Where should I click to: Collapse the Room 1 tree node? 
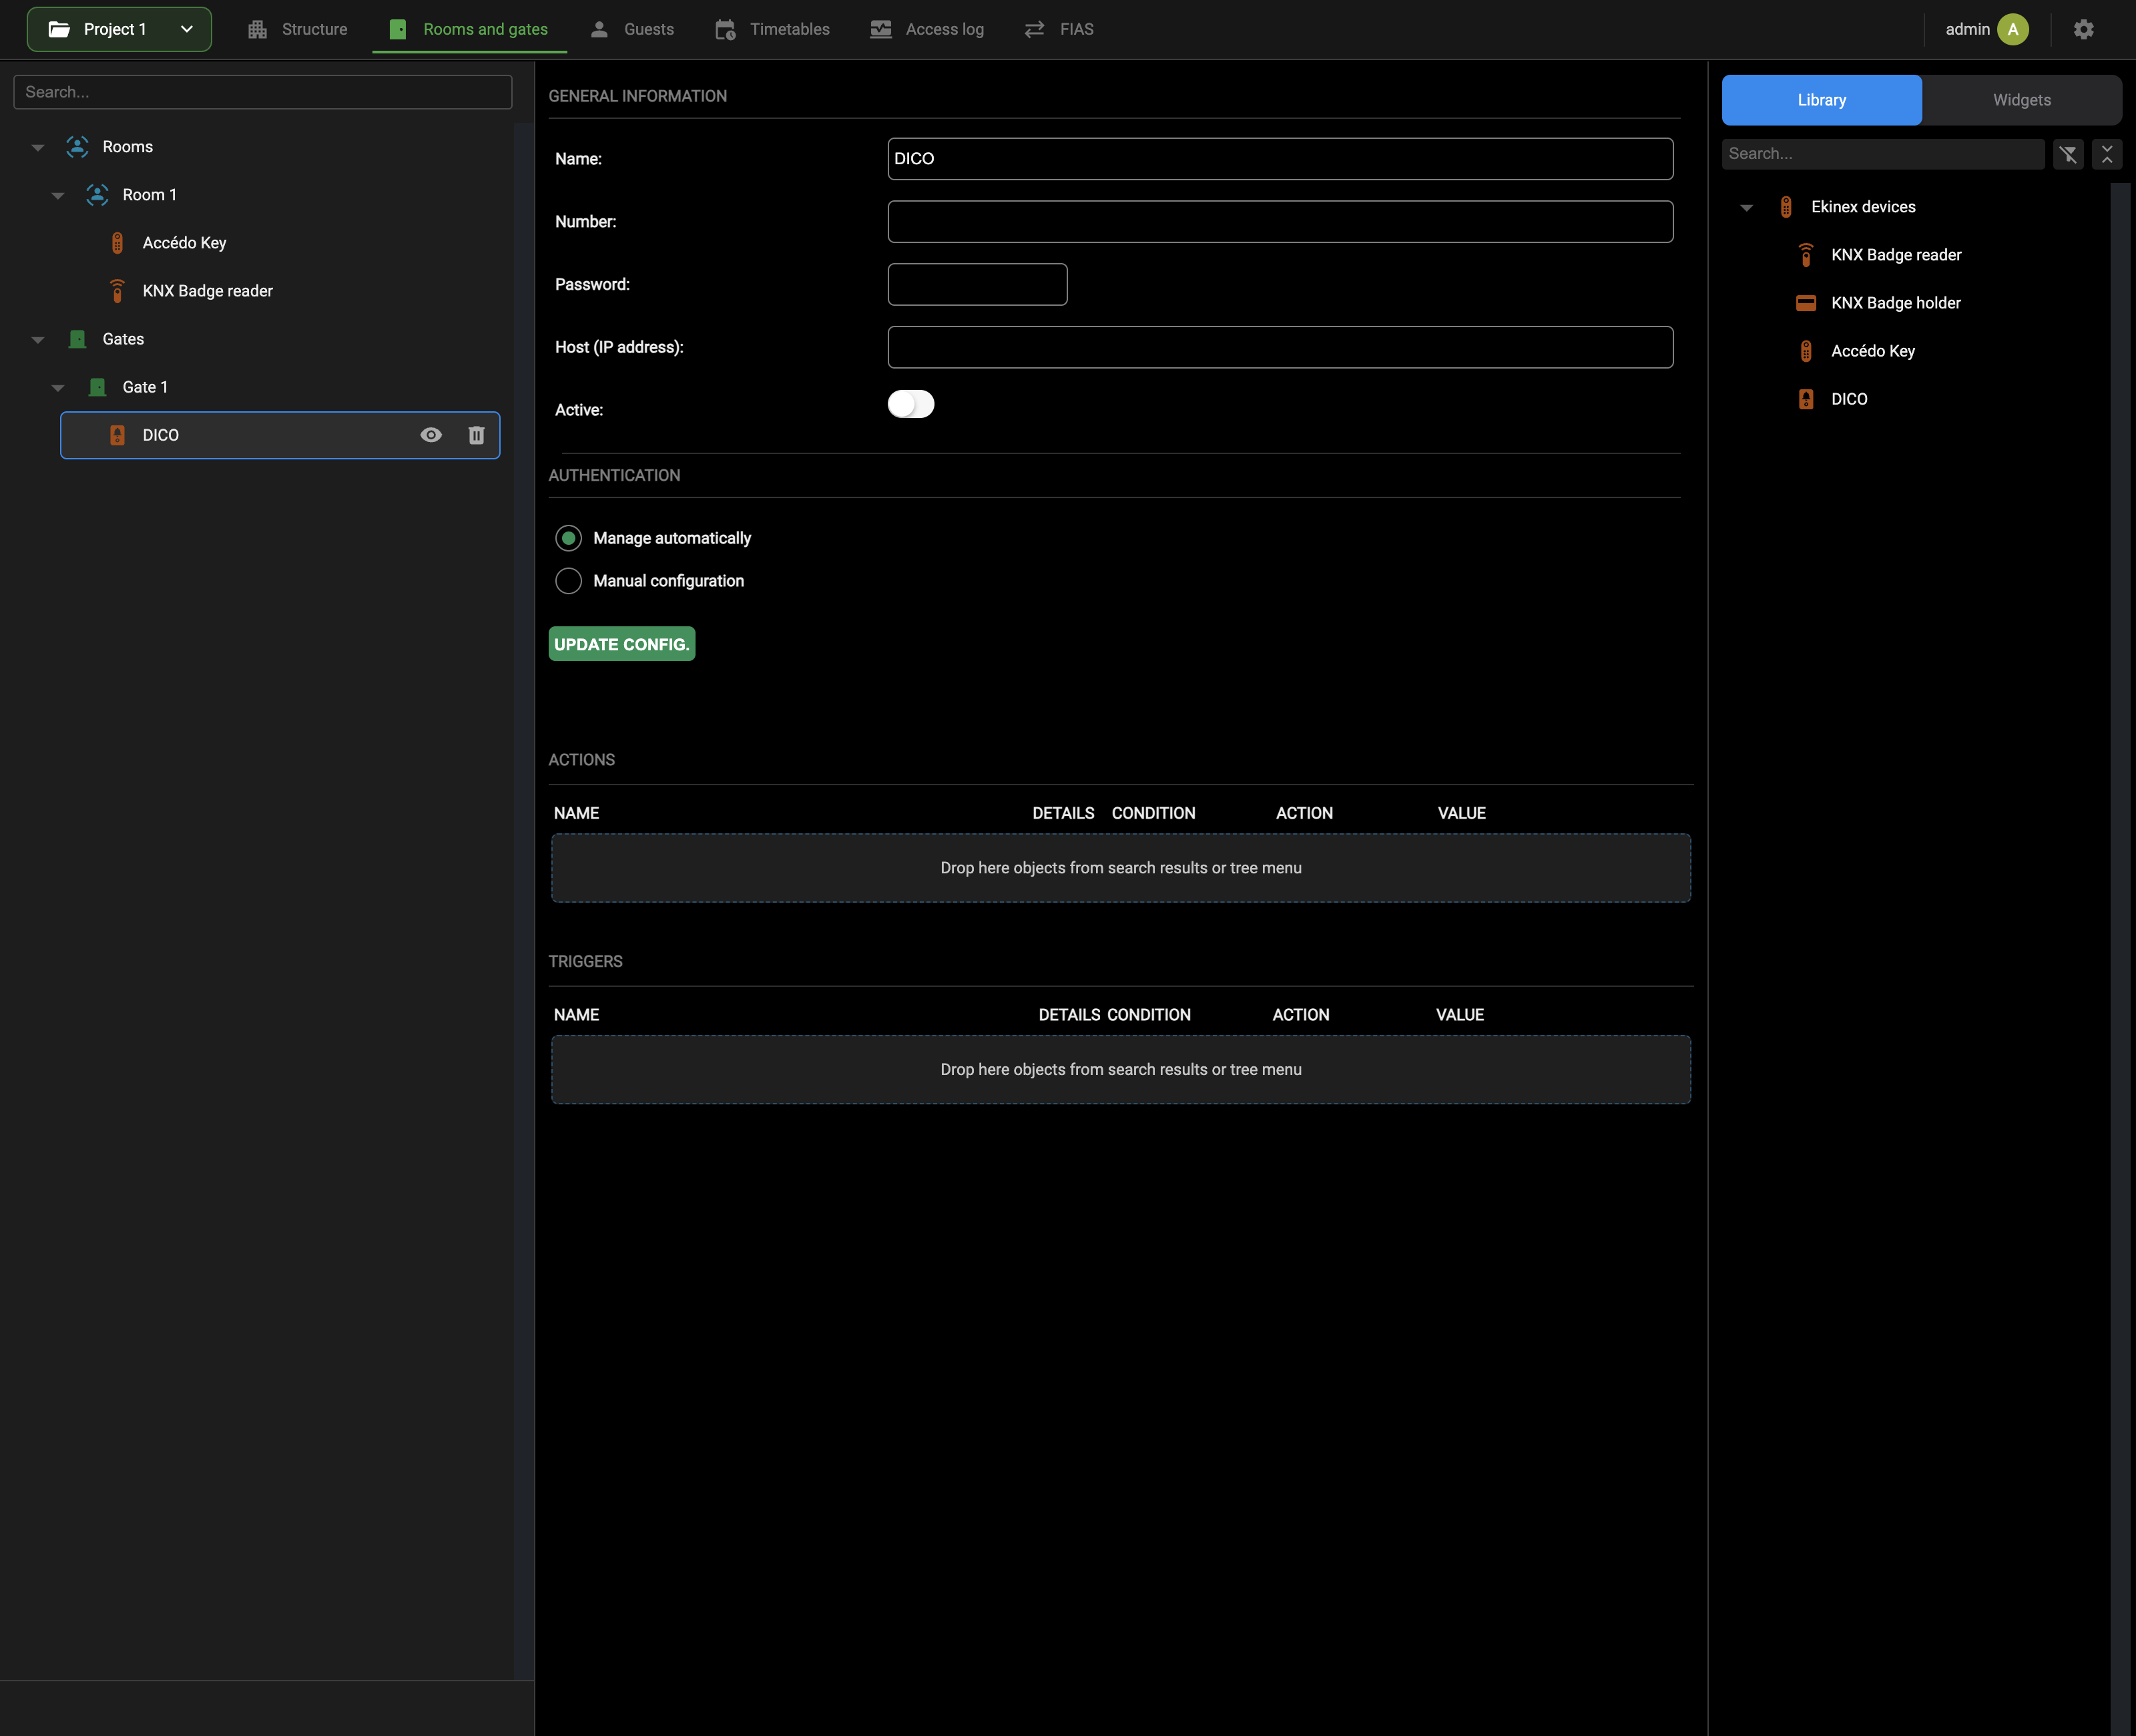pos(58,195)
